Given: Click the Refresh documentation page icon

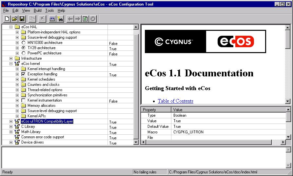Looking at the screenshot, I should click(85, 19).
